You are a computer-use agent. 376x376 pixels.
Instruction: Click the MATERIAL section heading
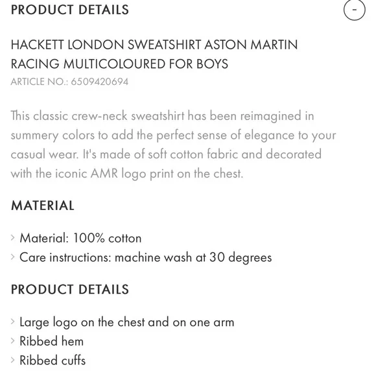click(x=42, y=206)
